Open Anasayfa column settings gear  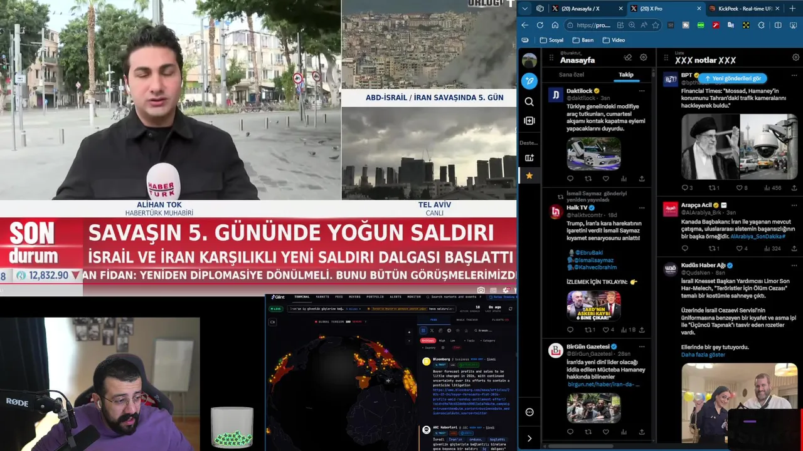click(x=643, y=58)
